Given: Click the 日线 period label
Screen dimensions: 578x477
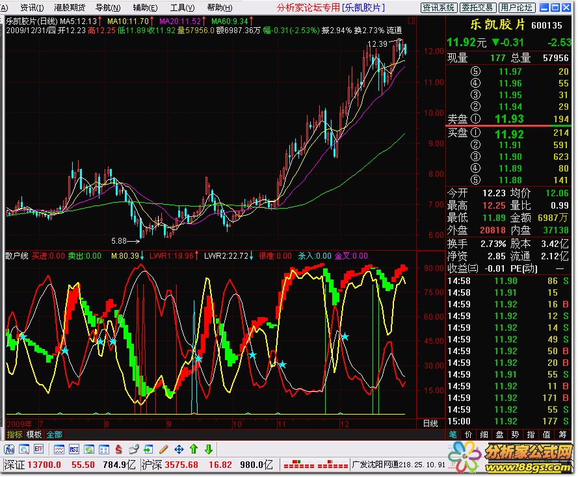Looking at the screenshot, I should tap(430, 424).
